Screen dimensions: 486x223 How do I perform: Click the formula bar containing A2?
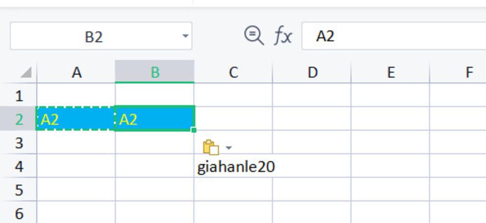pos(393,36)
